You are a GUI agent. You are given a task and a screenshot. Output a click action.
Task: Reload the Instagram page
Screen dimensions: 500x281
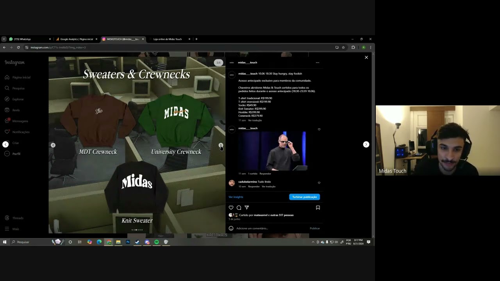(x=18, y=47)
